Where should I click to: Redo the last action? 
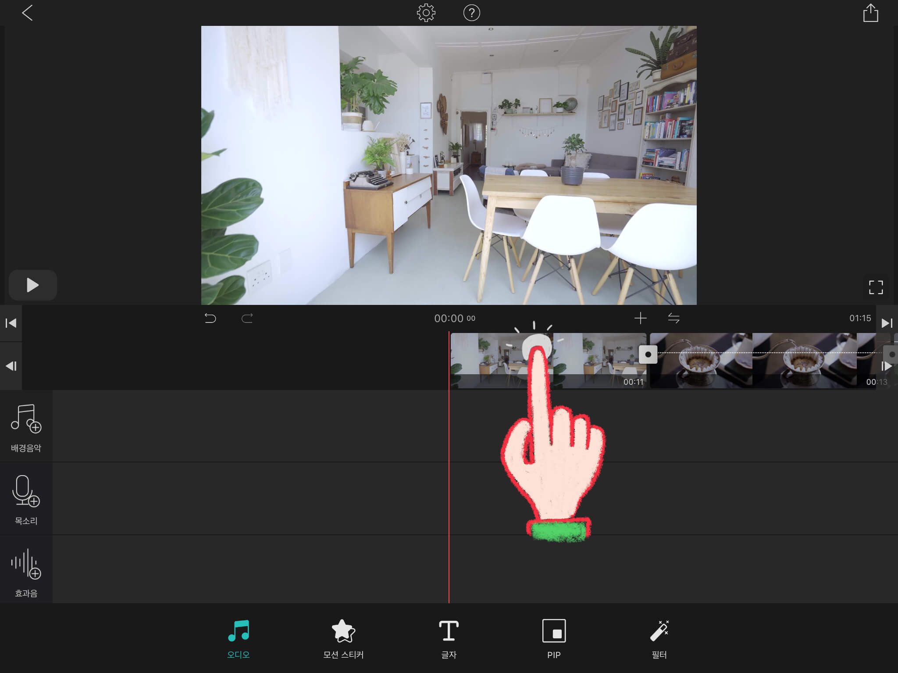click(247, 318)
